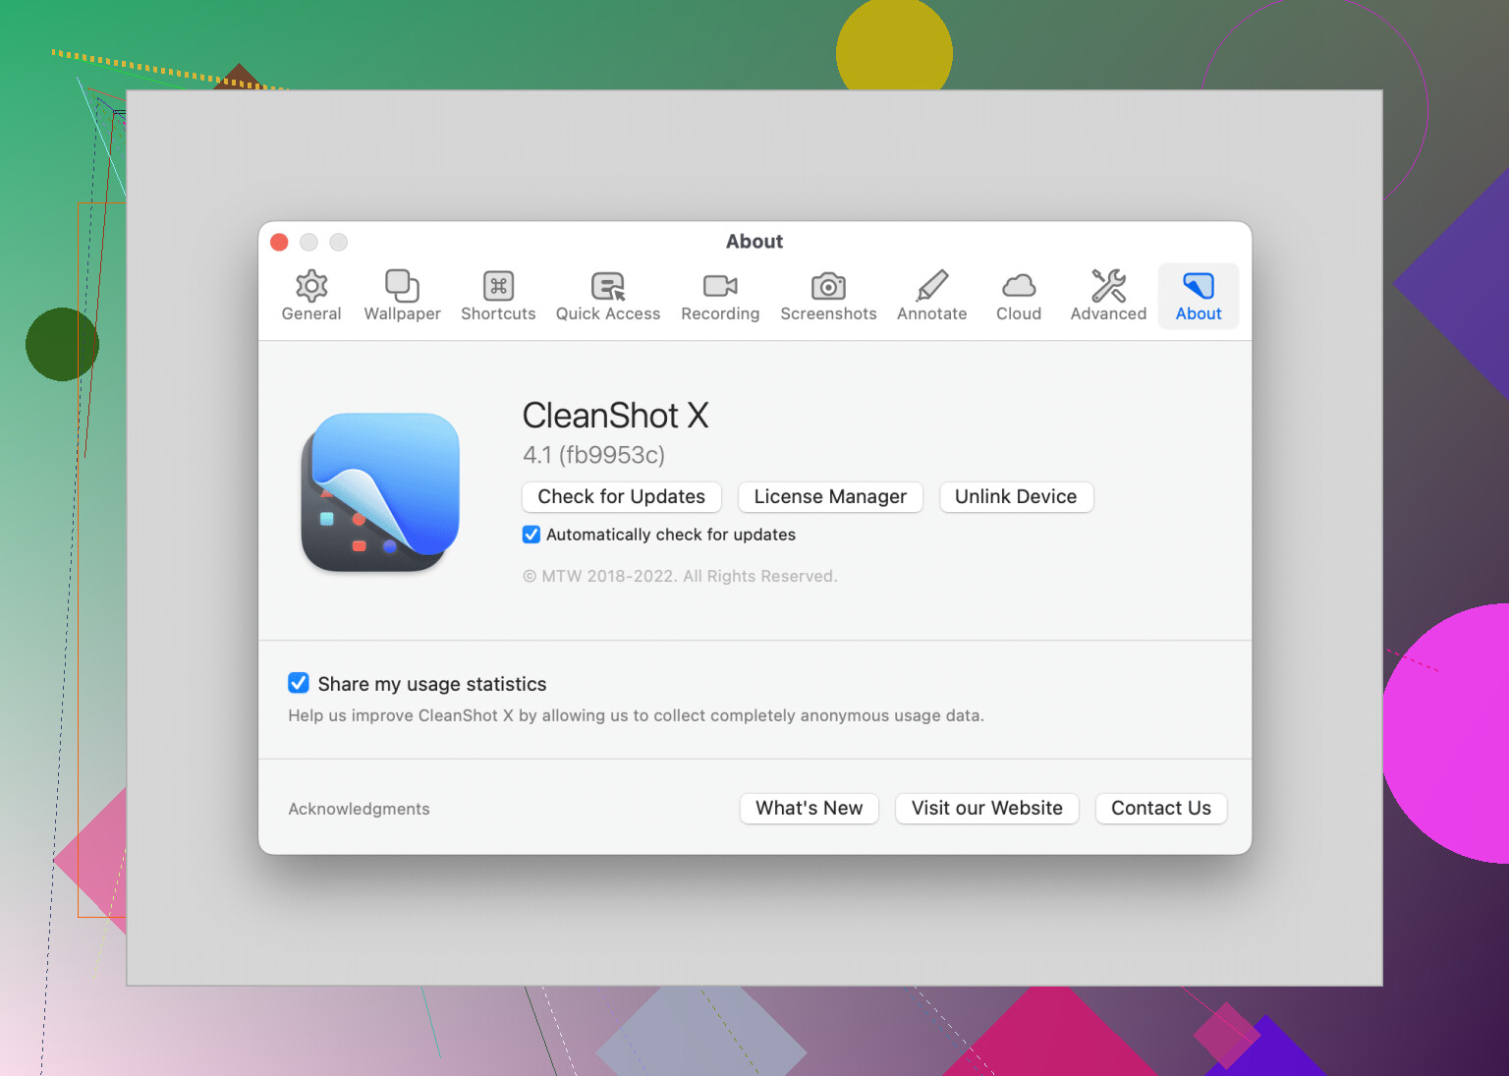Image resolution: width=1509 pixels, height=1076 pixels.
Task: Select the Cloud settings icon
Action: (x=1019, y=286)
